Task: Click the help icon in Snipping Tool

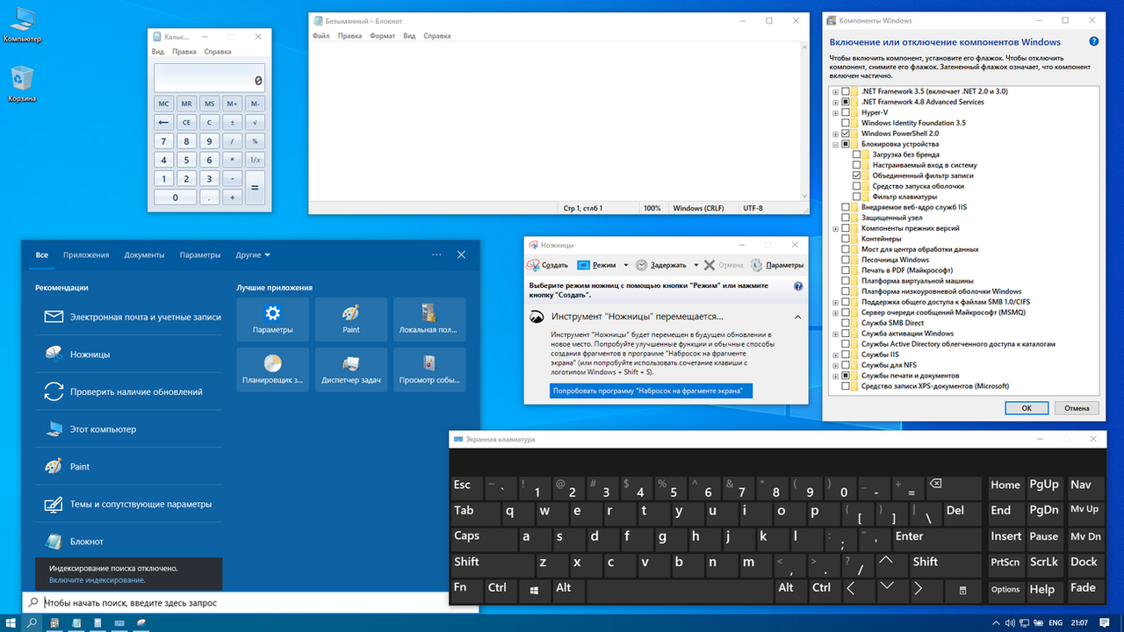Action: point(798,286)
